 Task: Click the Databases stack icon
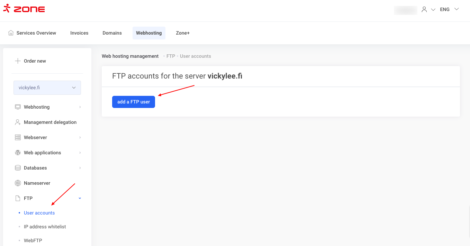click(18, 168)
